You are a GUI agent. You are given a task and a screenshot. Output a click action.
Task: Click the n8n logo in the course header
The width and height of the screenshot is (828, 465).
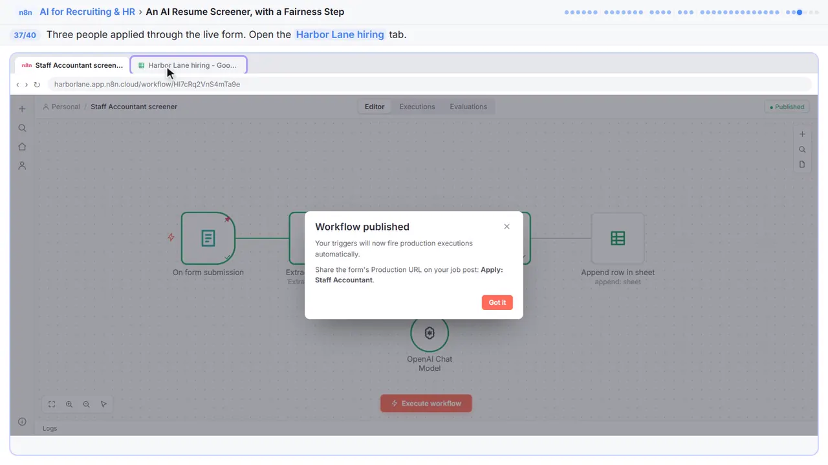tap(26, 12)
